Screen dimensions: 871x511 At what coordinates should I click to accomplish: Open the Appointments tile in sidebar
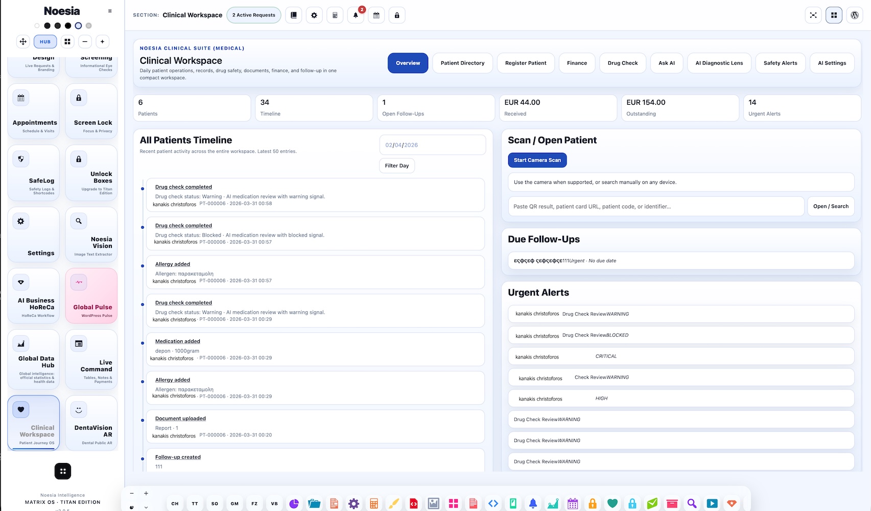click(34, 111)
